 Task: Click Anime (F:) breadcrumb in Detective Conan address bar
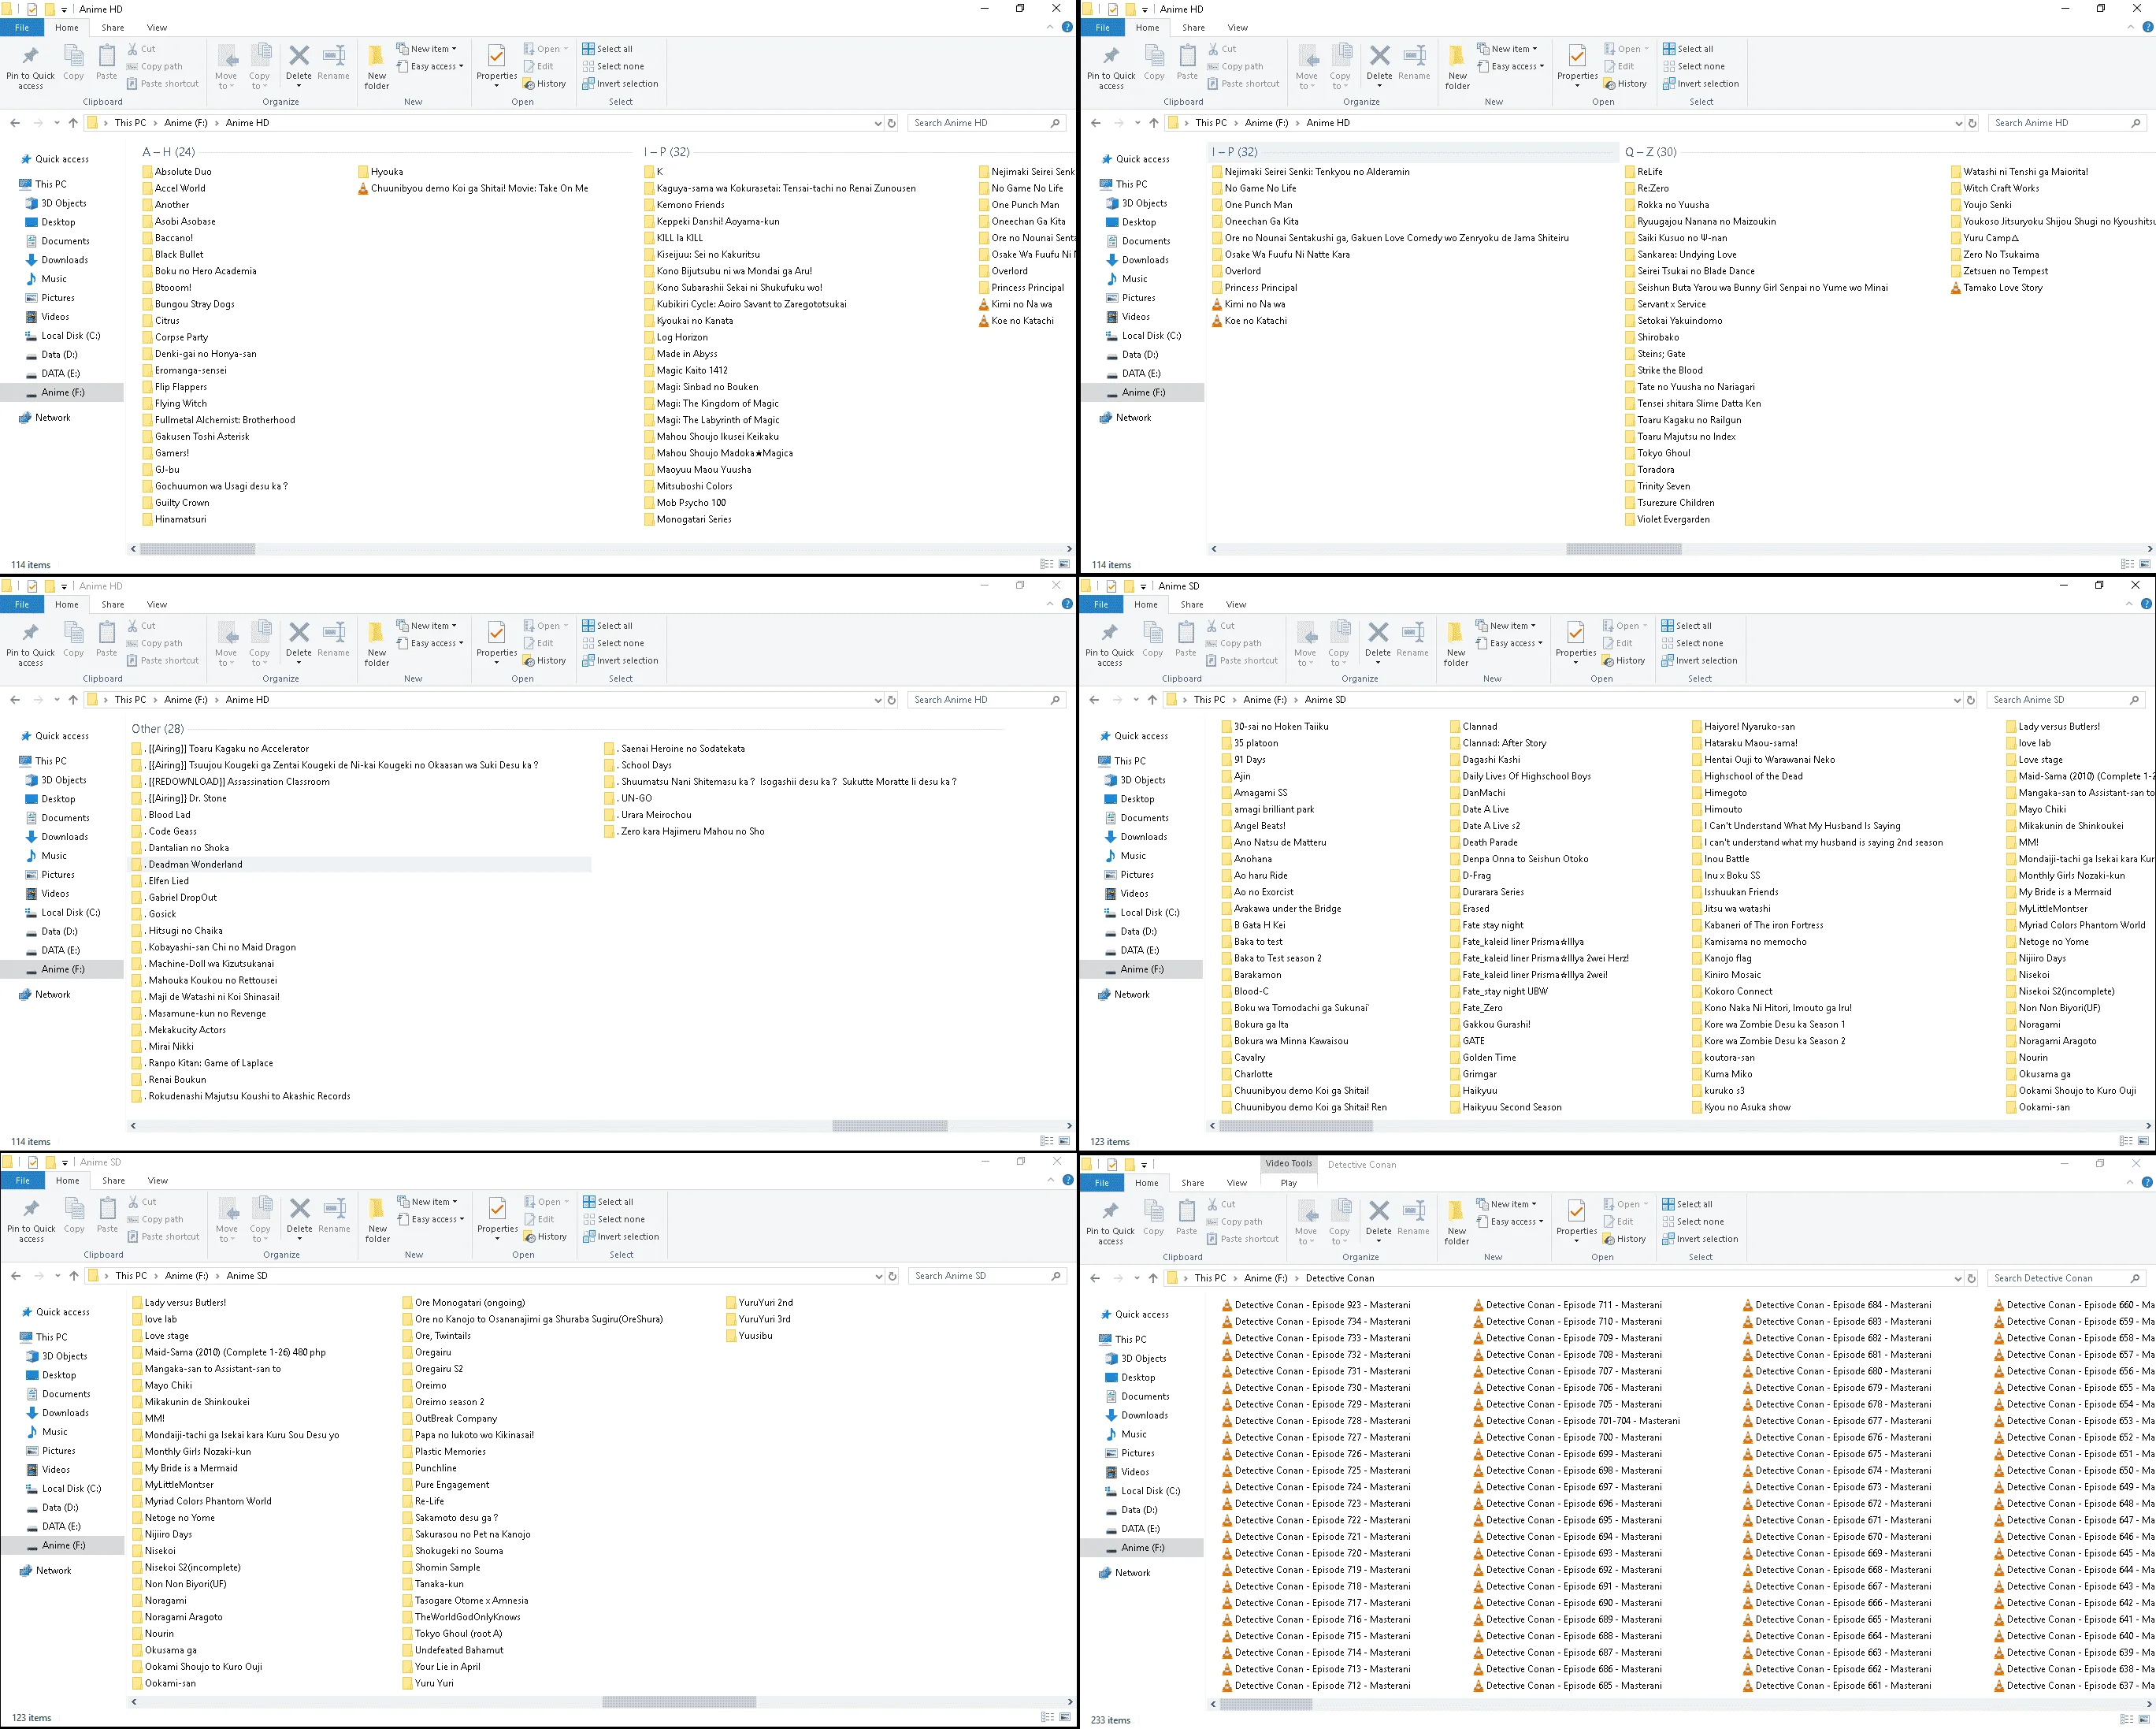click(x=1266, y=1277)
